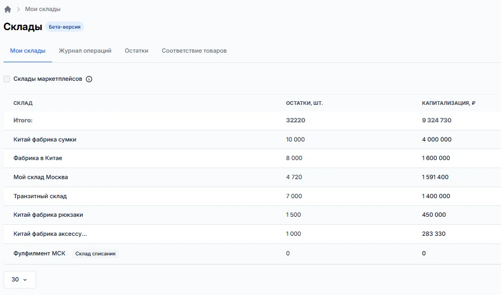Click the breadcrumb chevron separator arrow
Image resolution: width=501 pixels, height=295 pixels.
click(x=18, y=9)
